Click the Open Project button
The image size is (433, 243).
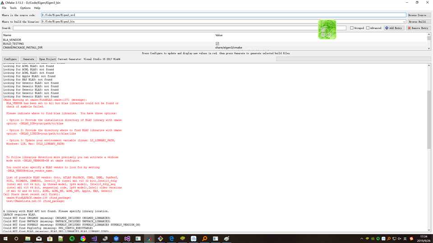[x=47, y=59]
